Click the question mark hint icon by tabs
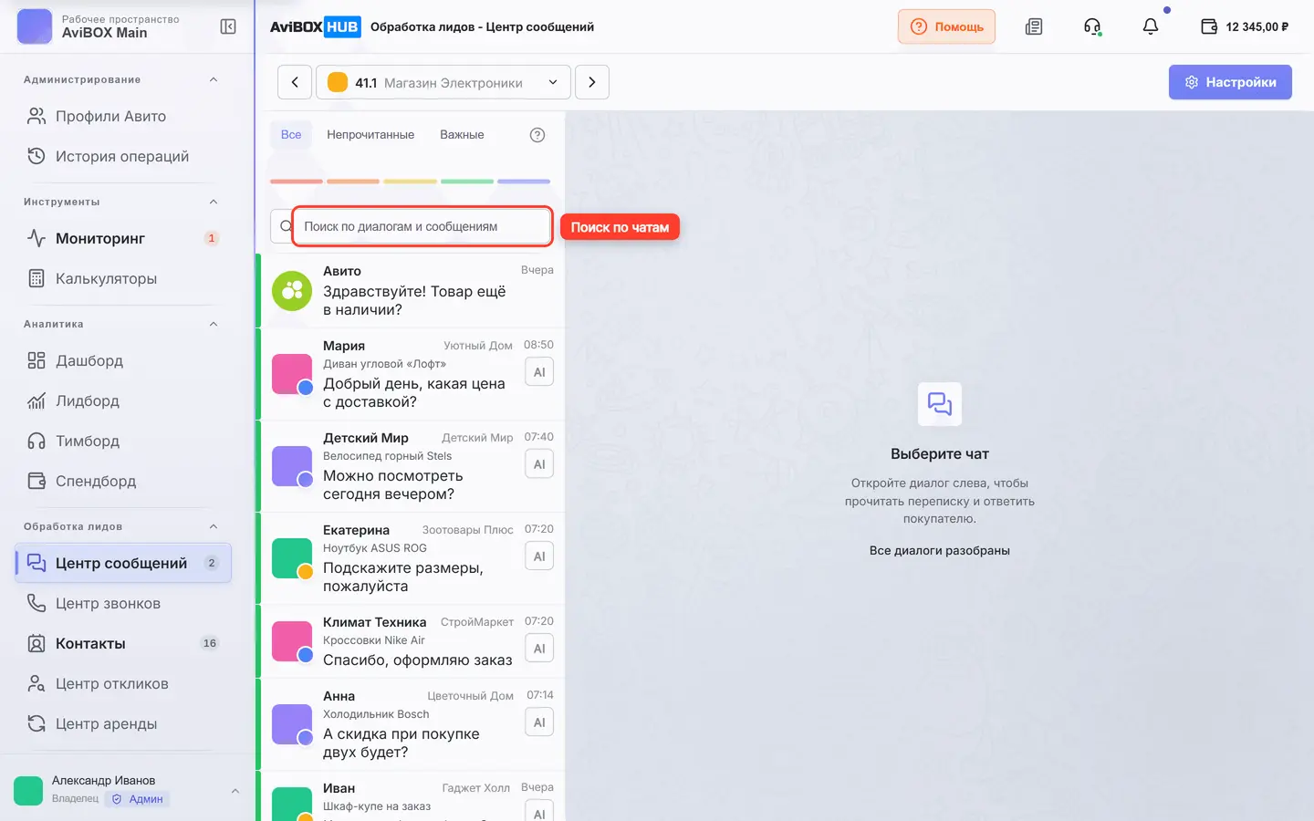The image size is (1314, 821). click(537, 135)
